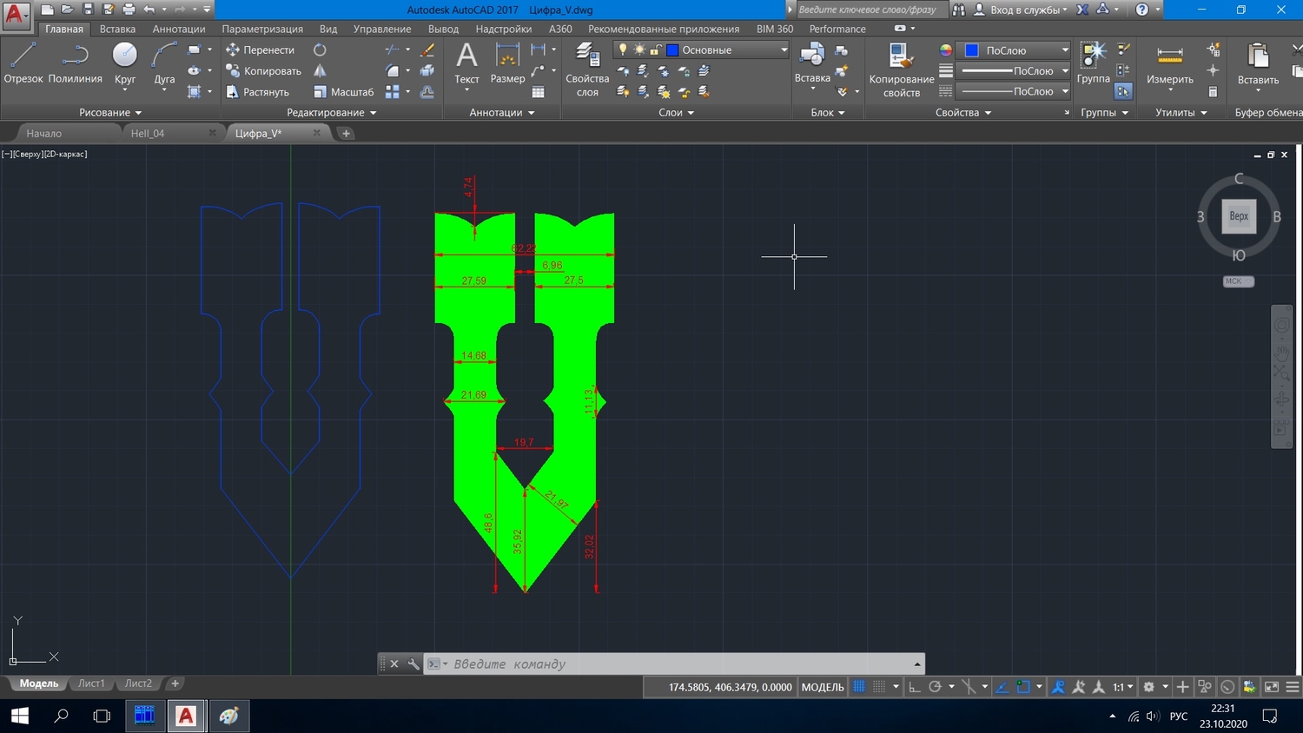Use the Растянуть stretch command
1303x733 pixels.
pyautogui.click(x=257, y=91)
